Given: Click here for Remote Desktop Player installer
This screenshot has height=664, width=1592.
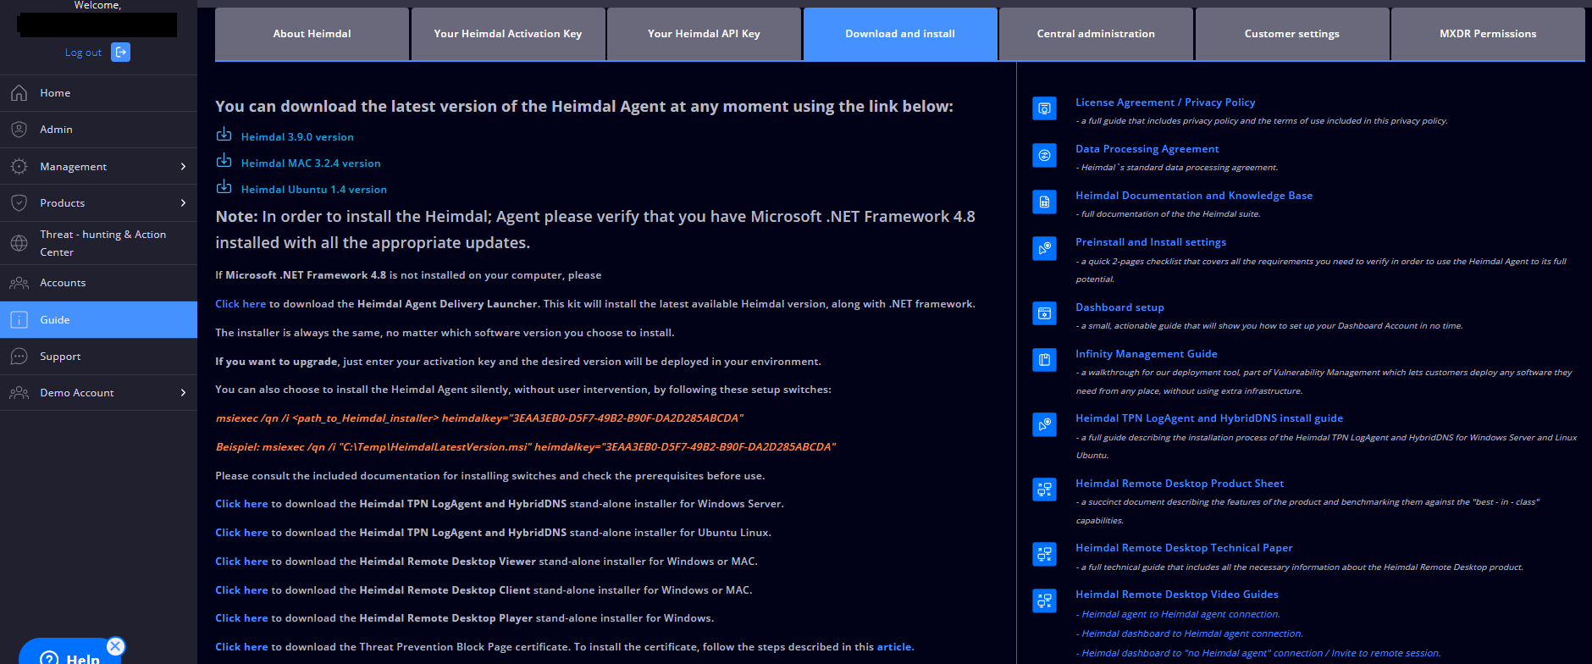Looking at the screenshot, I should [x=241, y=618].
